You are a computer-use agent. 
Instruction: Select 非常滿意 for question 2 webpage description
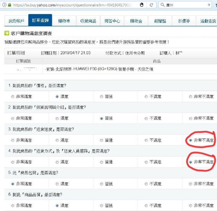click(x=13, y=118)
